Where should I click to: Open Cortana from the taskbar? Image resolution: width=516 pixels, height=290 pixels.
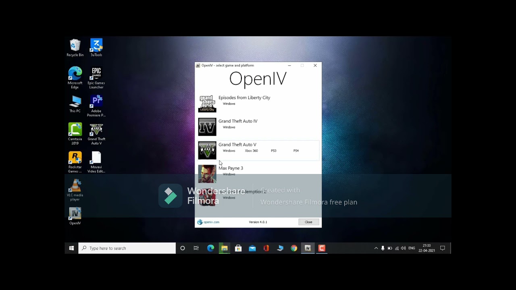(183, 248)
